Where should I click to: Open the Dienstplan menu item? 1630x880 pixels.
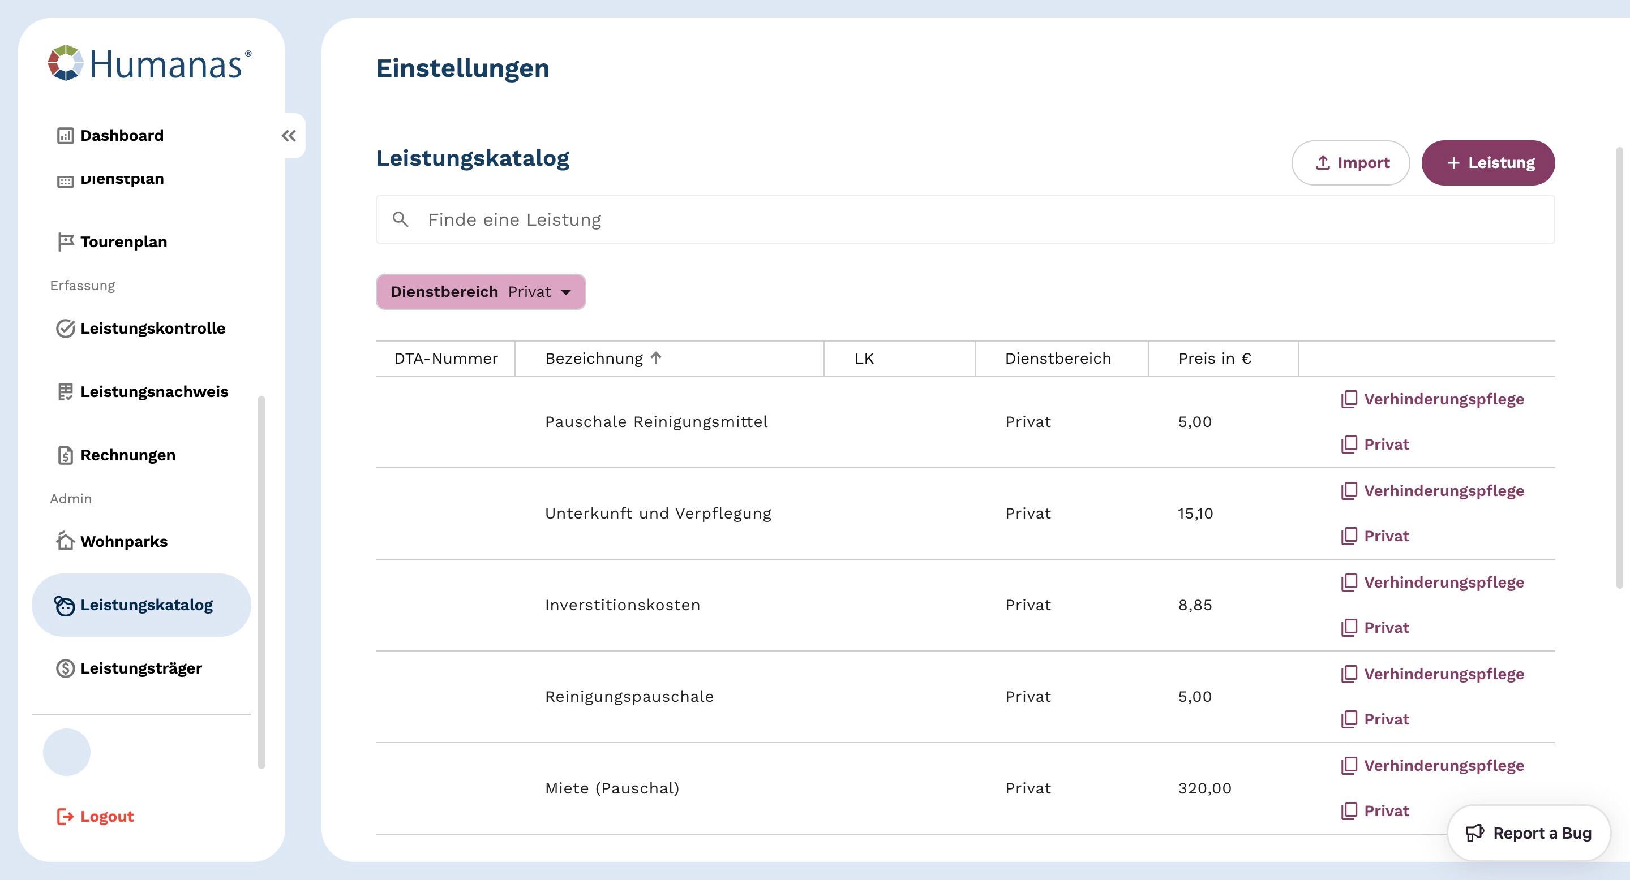coord(122,179)
